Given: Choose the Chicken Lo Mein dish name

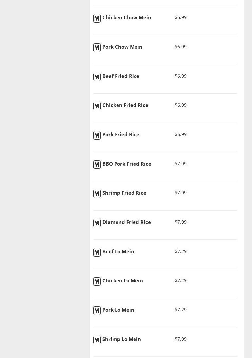Looking at the screenshot, I should pos(122,281).
